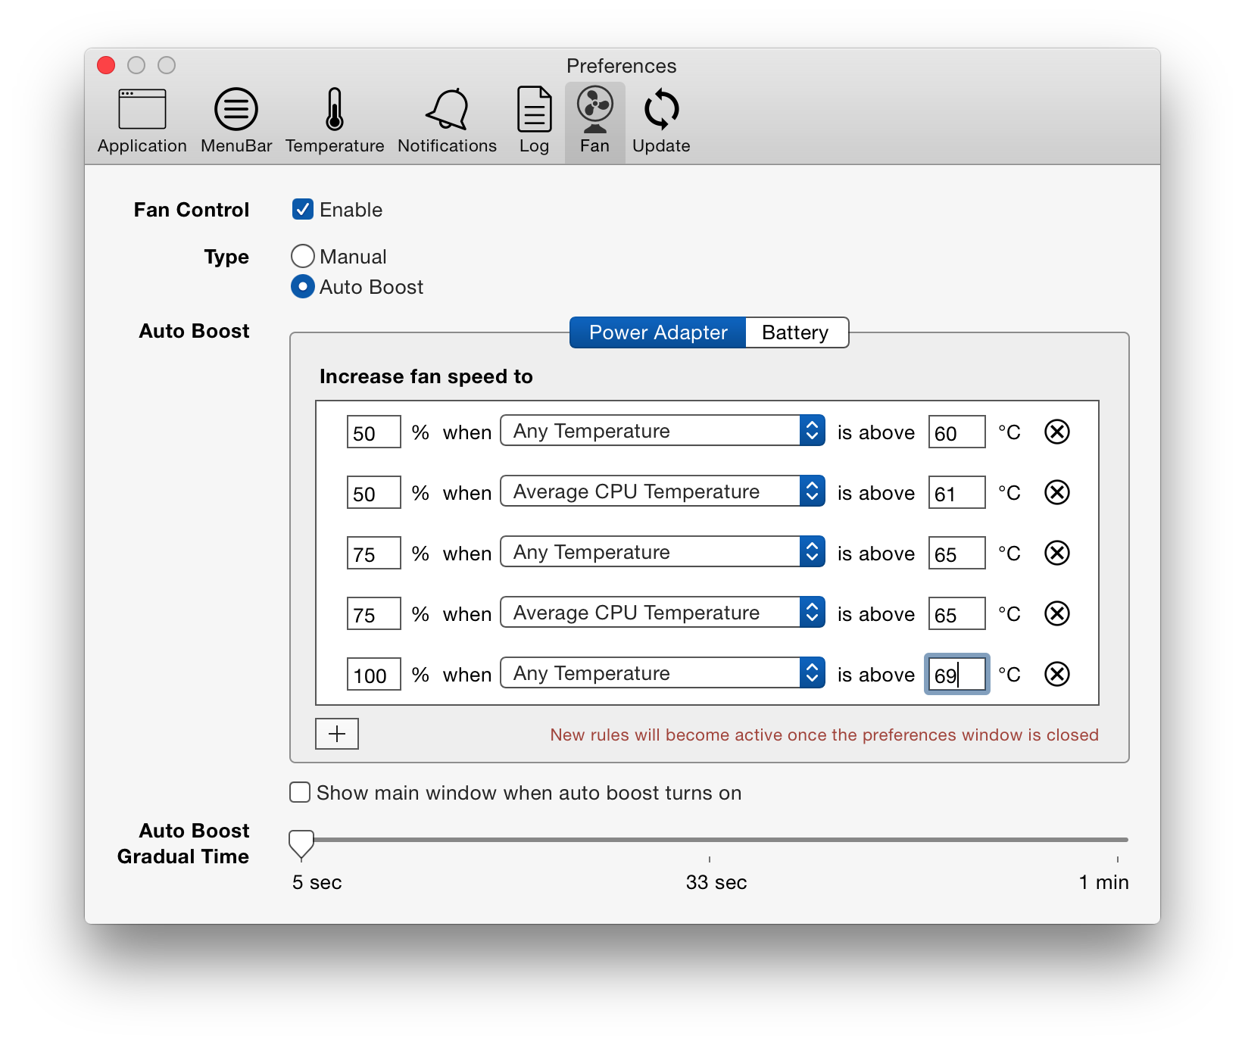Click fan speed field of 75% Any Temperature rule

tap(374, 553)
